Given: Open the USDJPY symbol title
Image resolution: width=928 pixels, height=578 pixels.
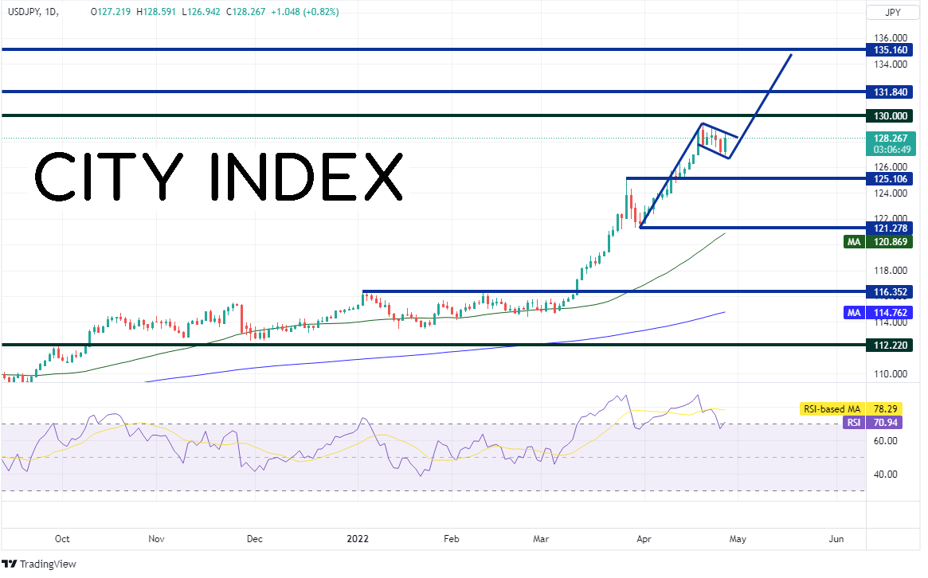Looking at the screenshot, I should click(x=23, y=12).
